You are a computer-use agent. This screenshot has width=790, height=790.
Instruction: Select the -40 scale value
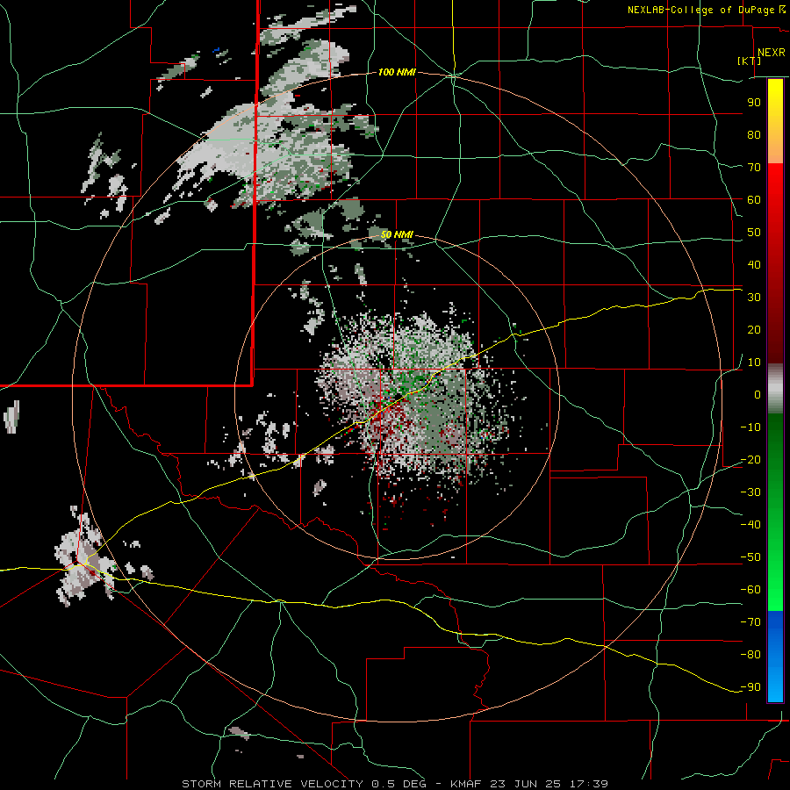[x=750, y=525]
